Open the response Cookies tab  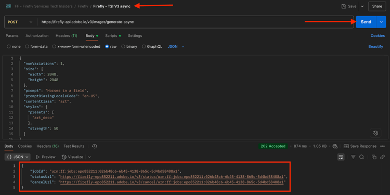(x=25, y=146)
